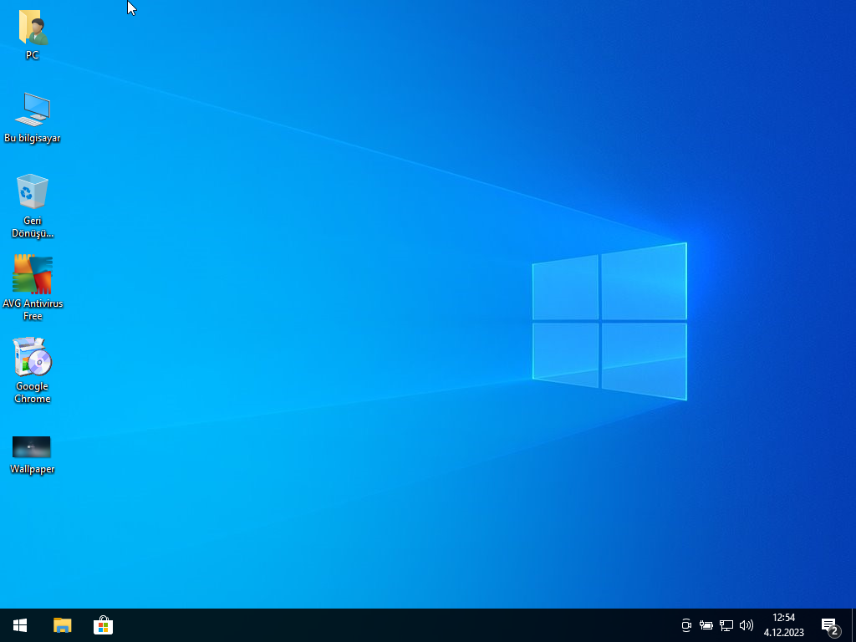Open the Windows Start menu
856x642 pixels.
coord(20,625)
